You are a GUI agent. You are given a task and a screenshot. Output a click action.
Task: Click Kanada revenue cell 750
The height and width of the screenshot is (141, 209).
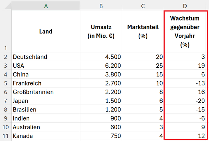(101, 136)
